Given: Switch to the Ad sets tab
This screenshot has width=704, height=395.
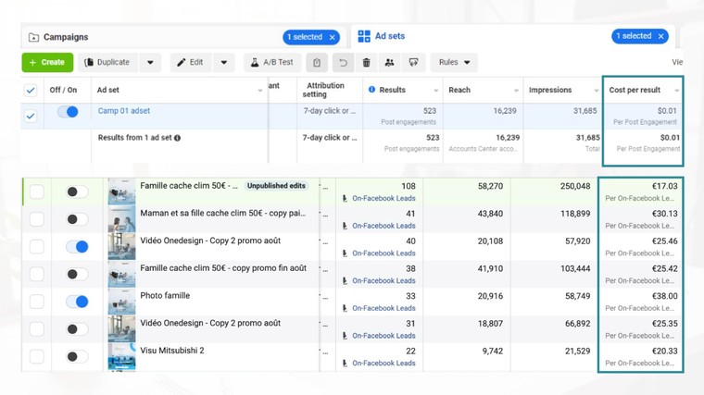Looking at the screenshot, I should tap(390, 36).
